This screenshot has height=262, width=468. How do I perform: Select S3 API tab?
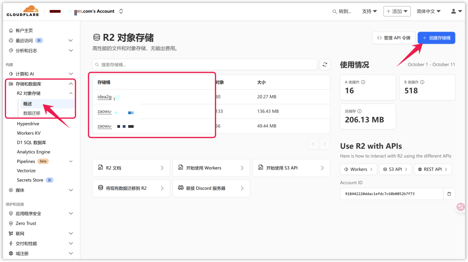(396, 169)
